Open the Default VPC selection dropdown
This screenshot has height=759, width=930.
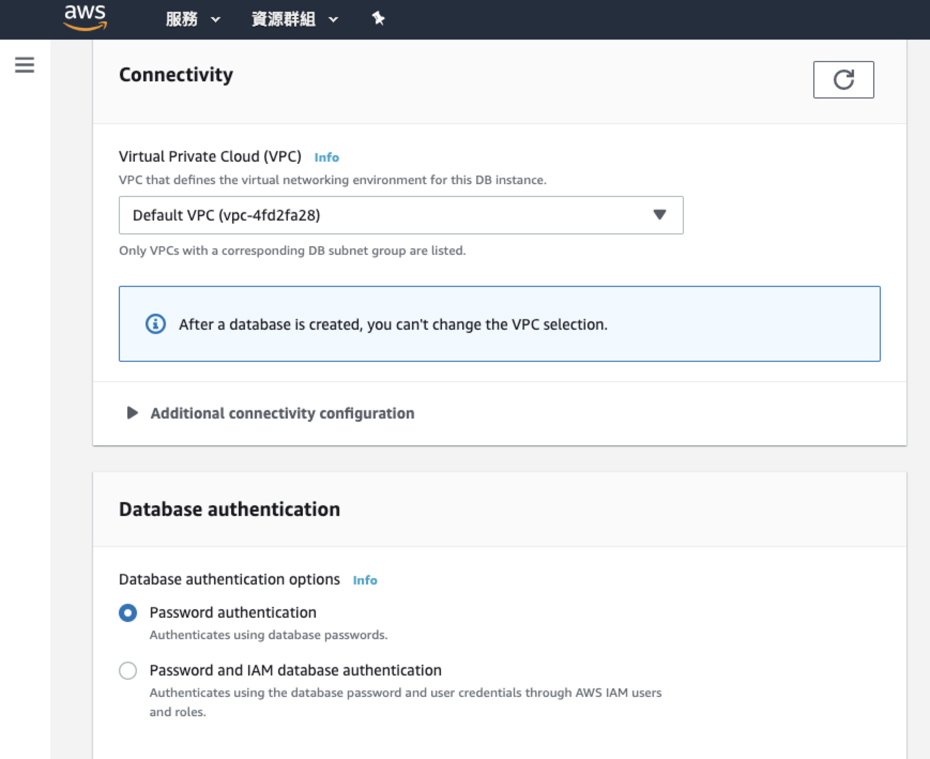click(x=385, y=215)
